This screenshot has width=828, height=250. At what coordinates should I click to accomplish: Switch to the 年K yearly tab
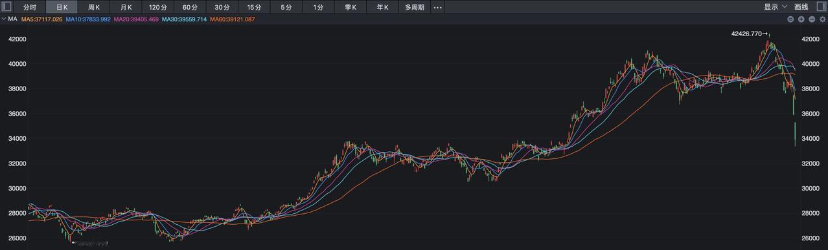[382, 7]
